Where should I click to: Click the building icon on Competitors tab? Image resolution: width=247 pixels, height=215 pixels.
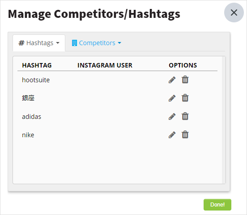(74, 43)
